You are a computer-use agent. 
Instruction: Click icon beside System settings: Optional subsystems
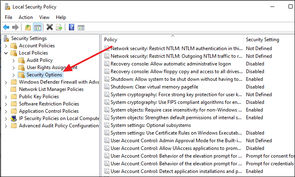pyautogui.click(x=107, y=125)
